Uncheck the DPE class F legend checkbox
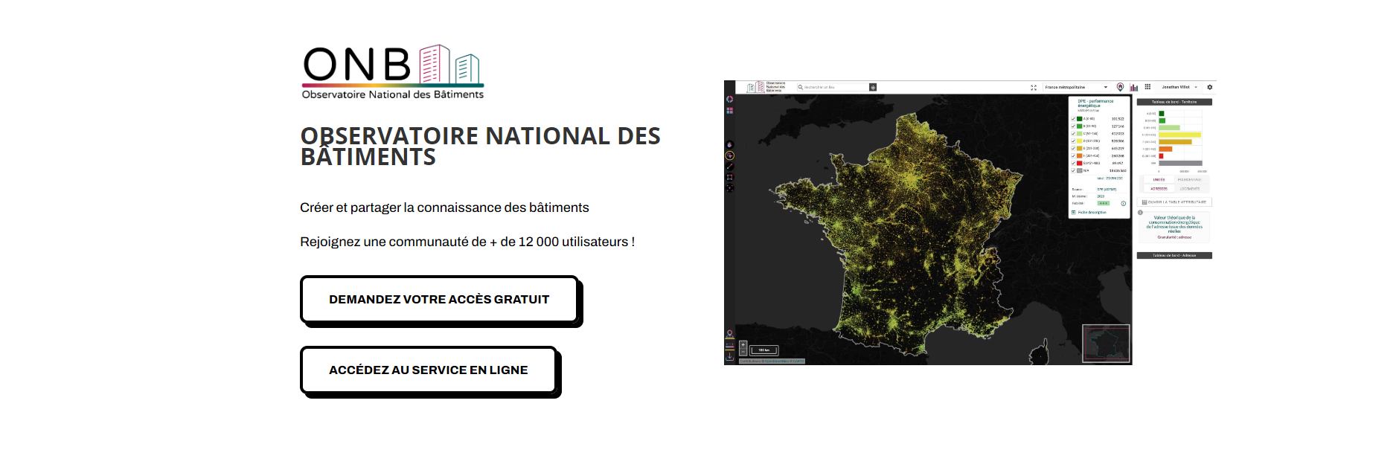The image size is (1399, 473). click(x=1073, y=155)
